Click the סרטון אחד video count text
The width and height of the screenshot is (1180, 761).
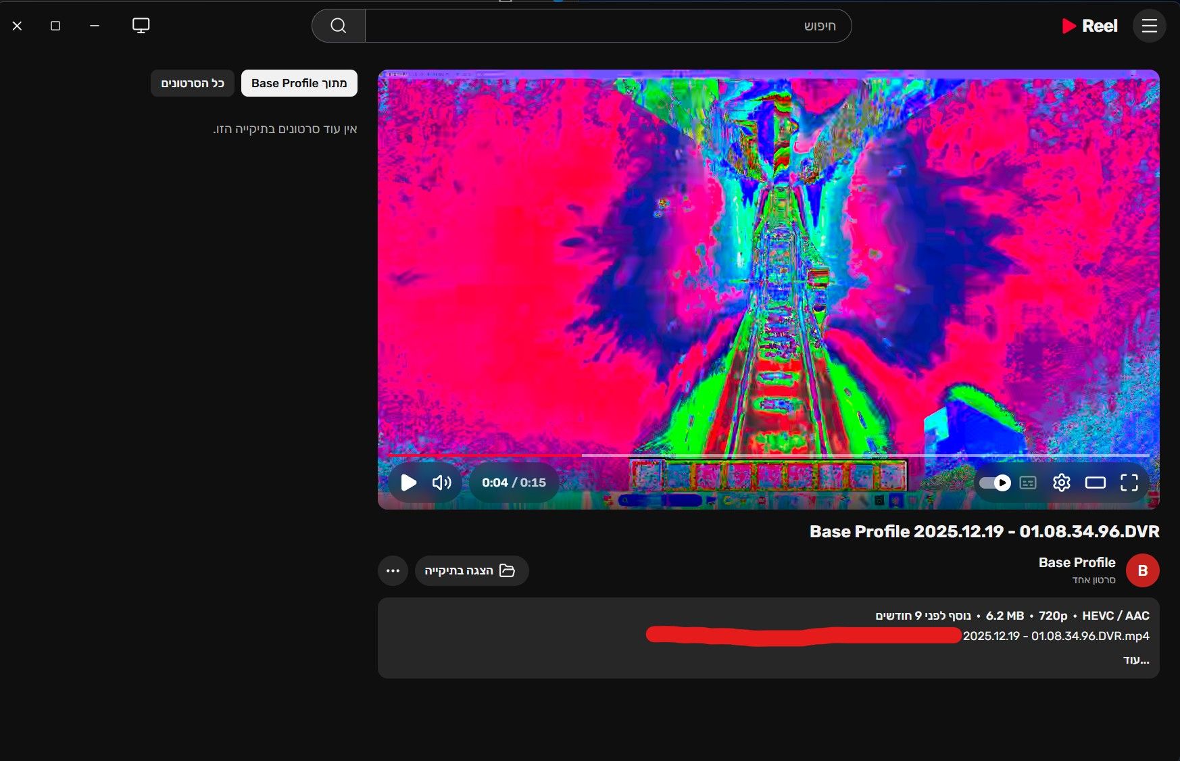[x=1093, y=581]
